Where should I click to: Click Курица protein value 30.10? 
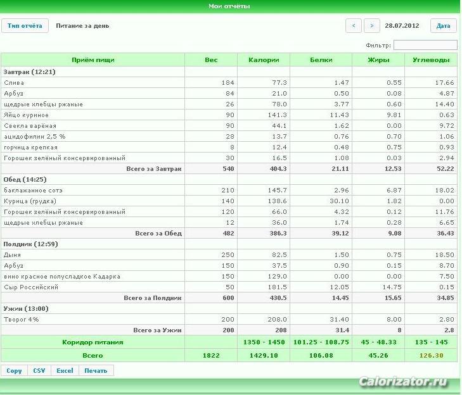[339, 201]
